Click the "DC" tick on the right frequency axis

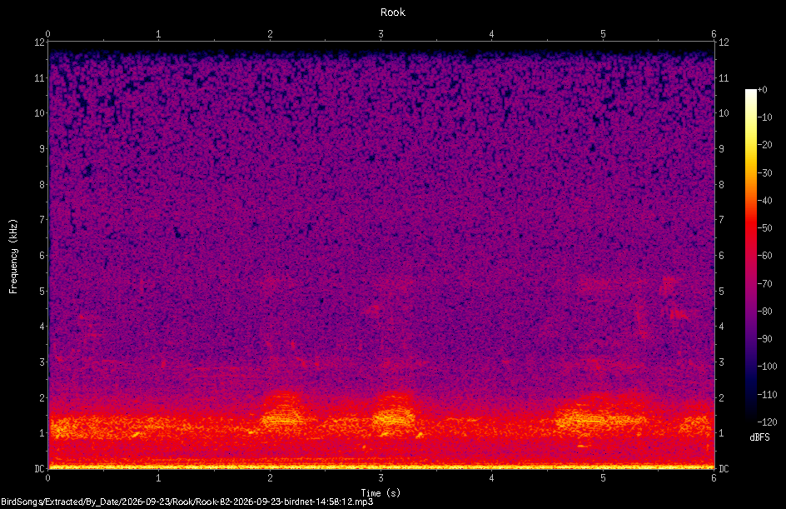[x=724, y=469]
